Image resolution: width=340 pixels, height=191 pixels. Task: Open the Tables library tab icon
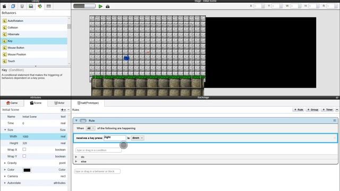click(x=48, y=6)
